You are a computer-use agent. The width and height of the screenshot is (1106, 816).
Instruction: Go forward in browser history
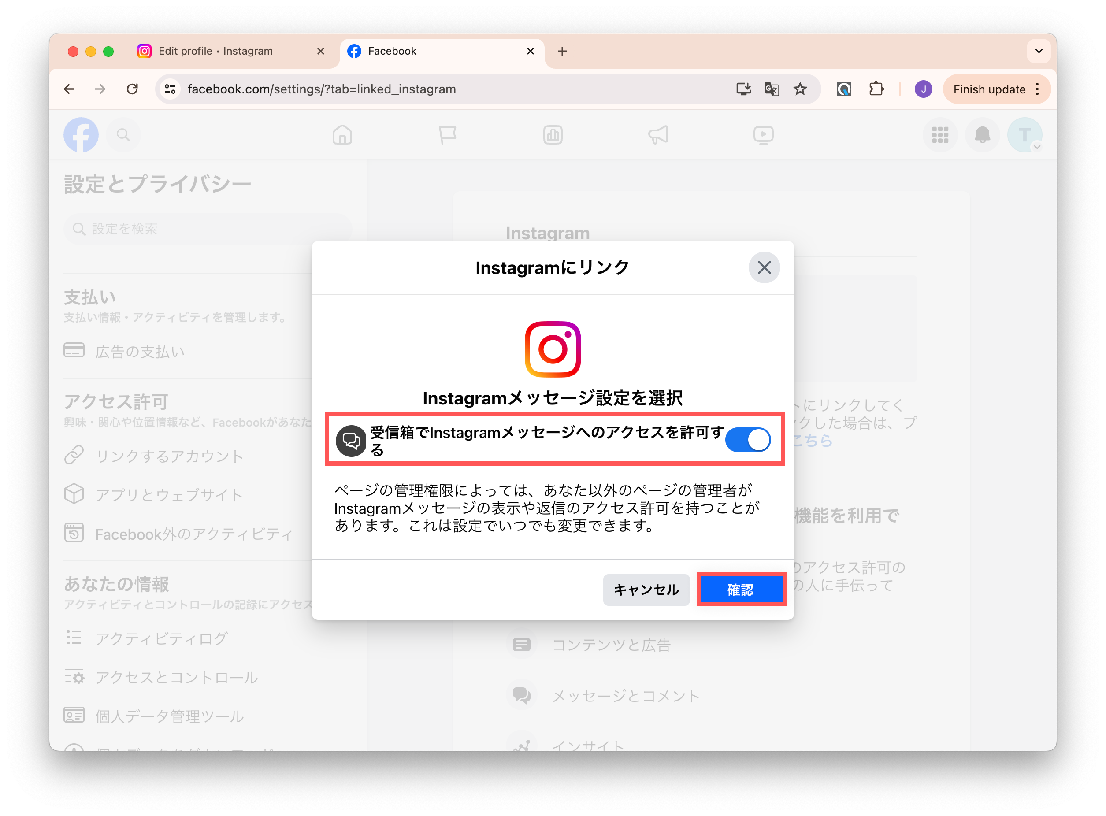(x=100, y=89)
